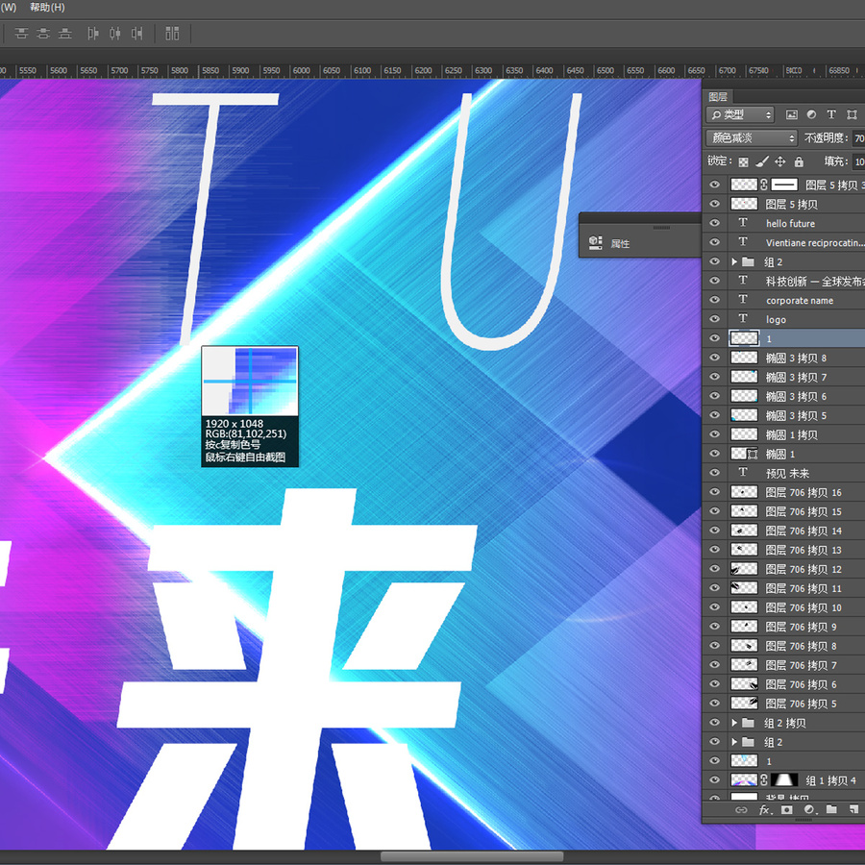
Task: Expand the 组 2 拷贝 group
Action: coord(734,723)
